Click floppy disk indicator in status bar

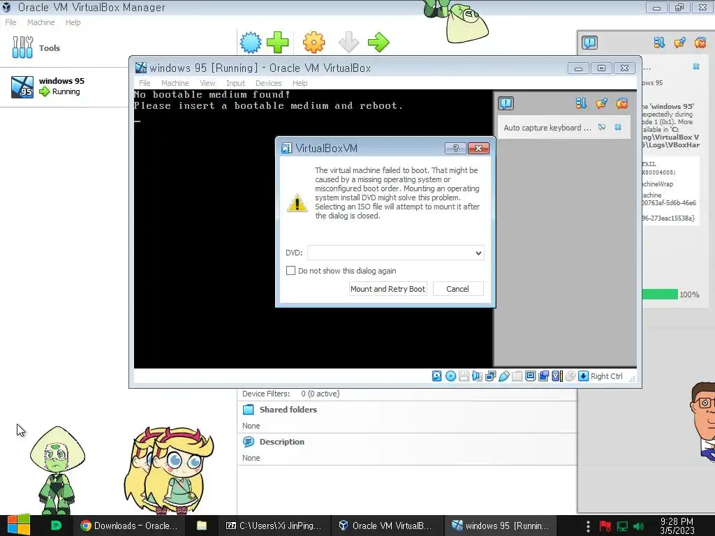click(x=464, y=376)
